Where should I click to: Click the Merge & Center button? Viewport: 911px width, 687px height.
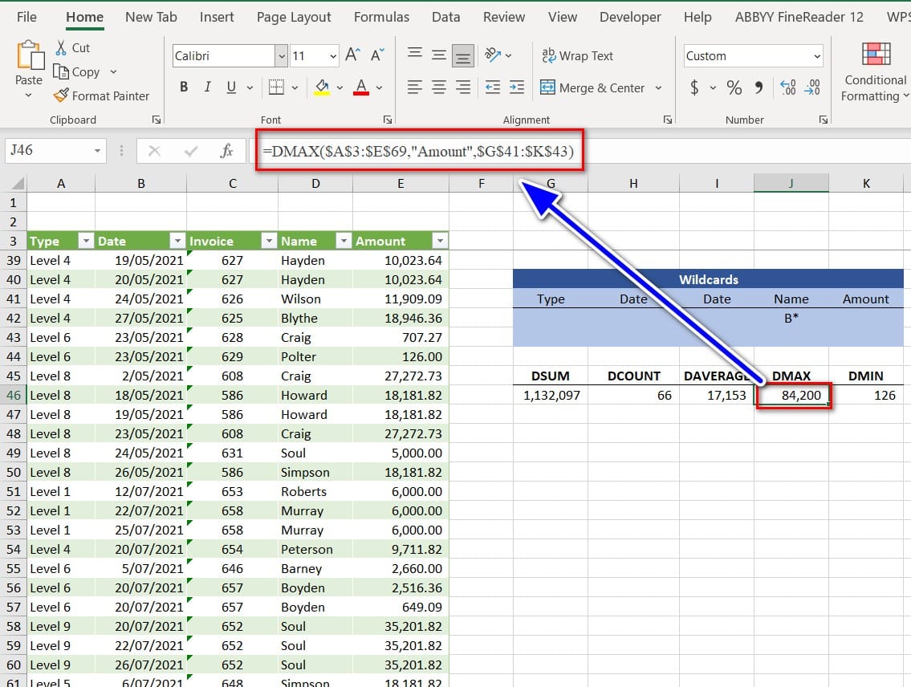coord(593,87)
